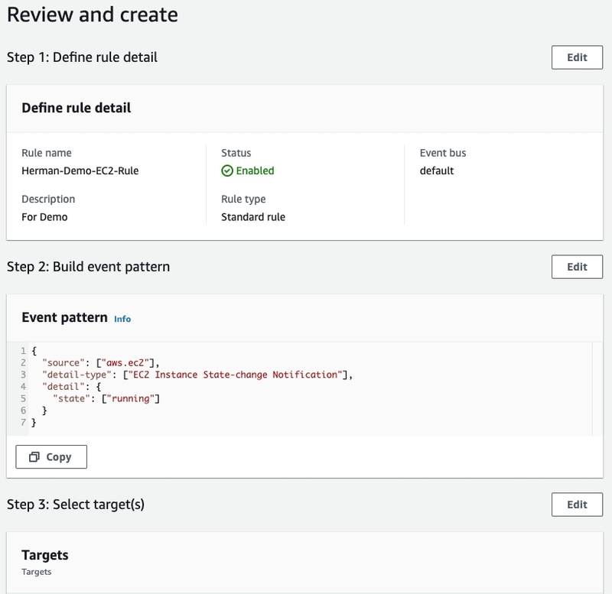Click the "source" line in event pattern
Image resolution: width=612 pixels, height=594 pixels.
point(101,362)
